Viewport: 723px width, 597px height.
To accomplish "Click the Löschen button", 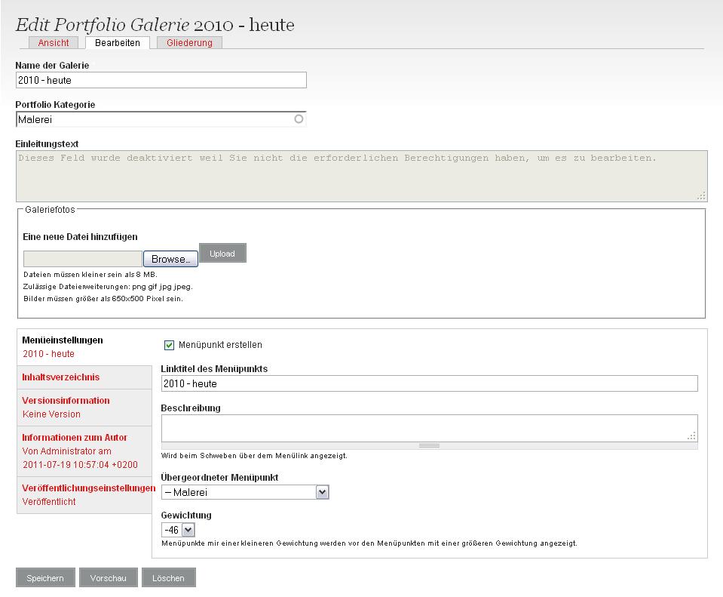I will (x=167, y=578).
